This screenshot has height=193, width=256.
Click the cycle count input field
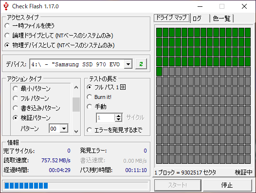[x=106, y=117]
